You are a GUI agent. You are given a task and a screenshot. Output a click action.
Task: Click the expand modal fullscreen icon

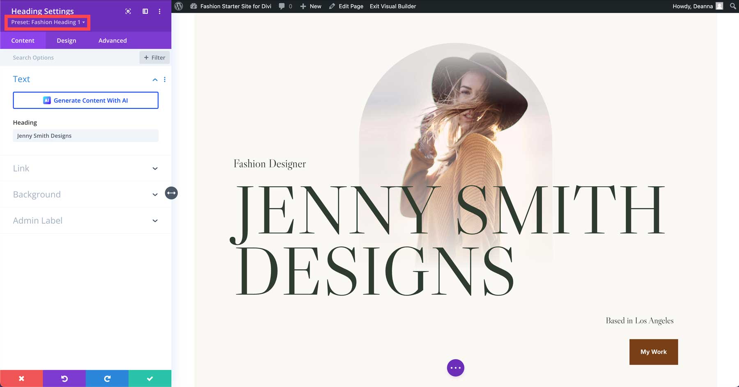pyautogui.click(x=128, y=11)
